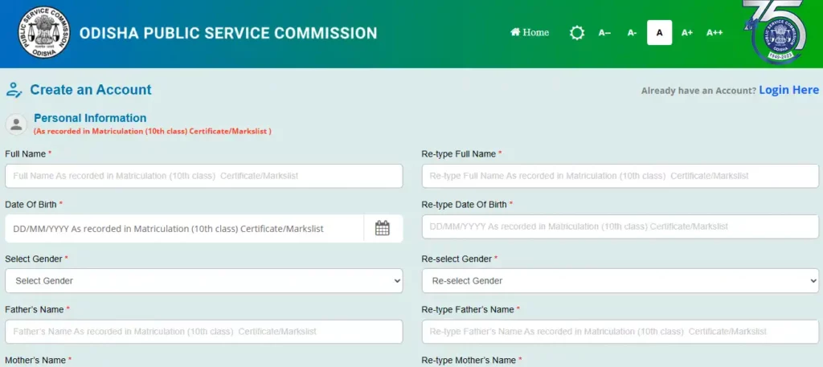Click the Create an Account user icon
823x367 pixels.
point(14,90)
